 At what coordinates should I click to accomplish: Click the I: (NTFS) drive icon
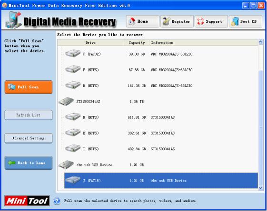(x=73, y=148)
